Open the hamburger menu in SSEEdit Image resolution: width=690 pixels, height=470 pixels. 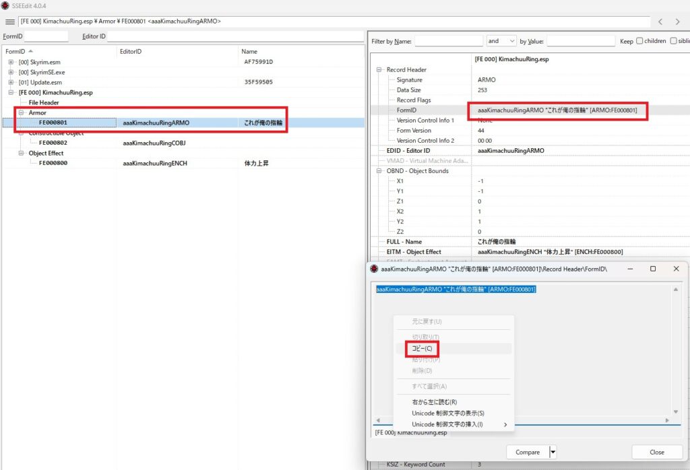(x=9, y=22)
